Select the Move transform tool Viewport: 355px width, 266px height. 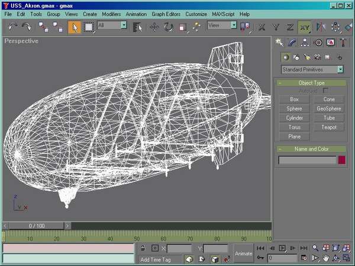(x=155, y=27)
